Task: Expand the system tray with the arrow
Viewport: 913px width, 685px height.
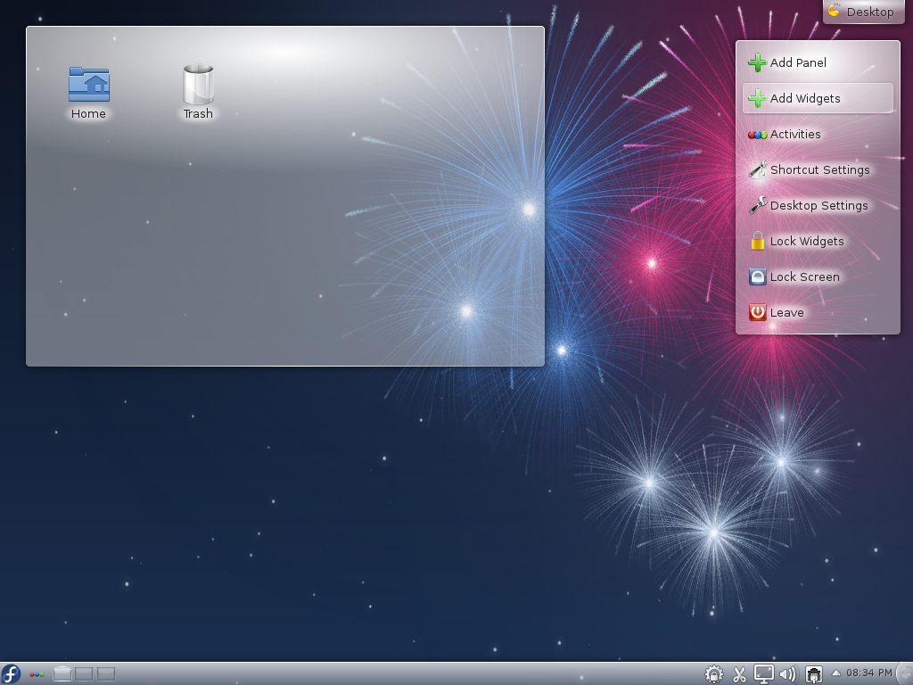Action: pyautogui.click(x=836, y=673)
